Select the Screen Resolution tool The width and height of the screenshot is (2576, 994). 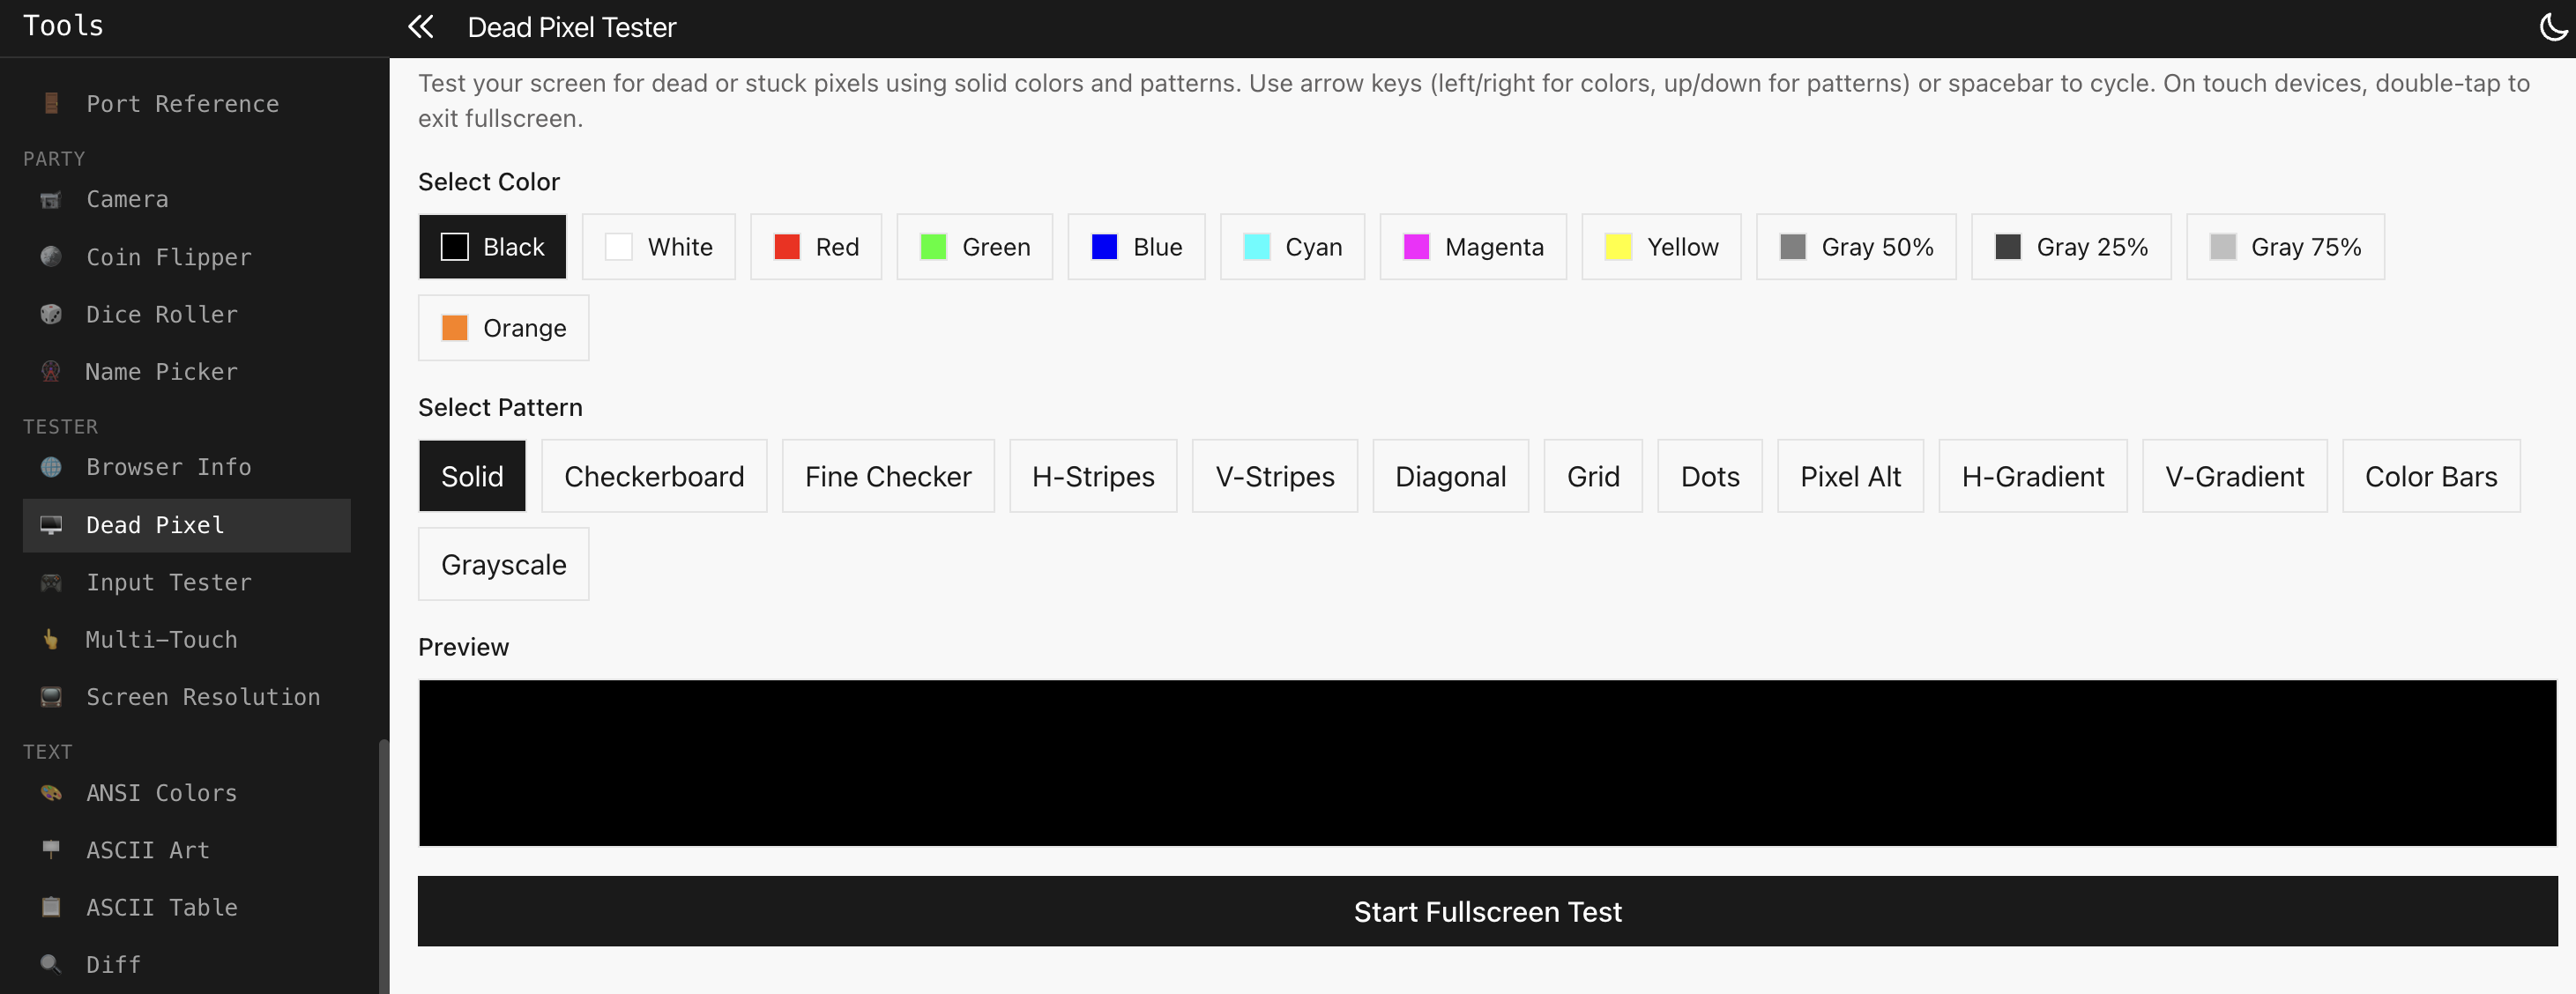[203, 697]
